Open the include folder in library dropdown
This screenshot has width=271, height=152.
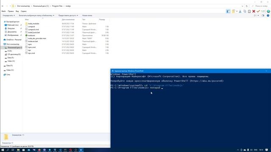tap(36, 16)
